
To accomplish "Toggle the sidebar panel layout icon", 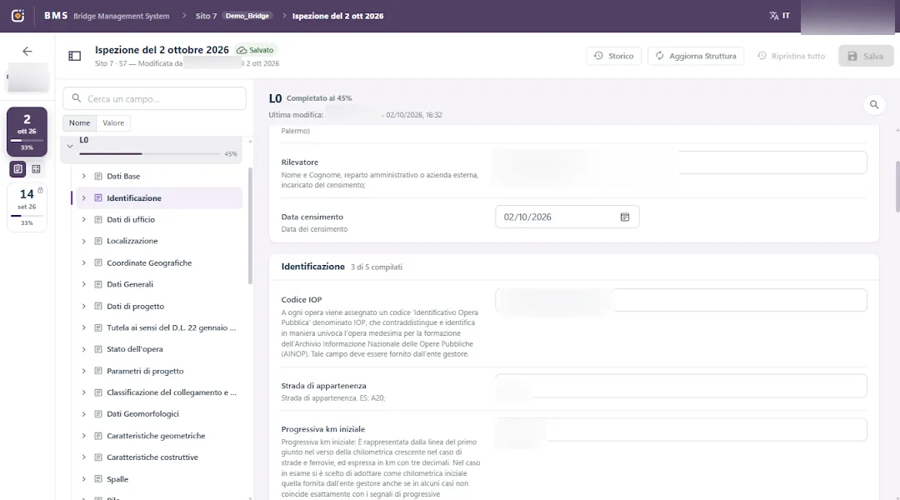I will [x=75, y=56].
